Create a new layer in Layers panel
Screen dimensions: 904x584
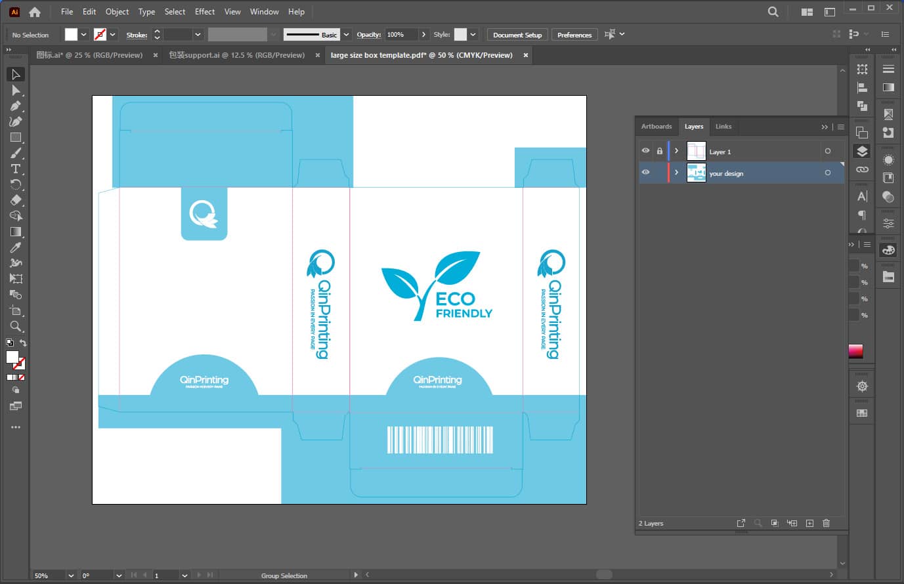[x=809, y=523]
